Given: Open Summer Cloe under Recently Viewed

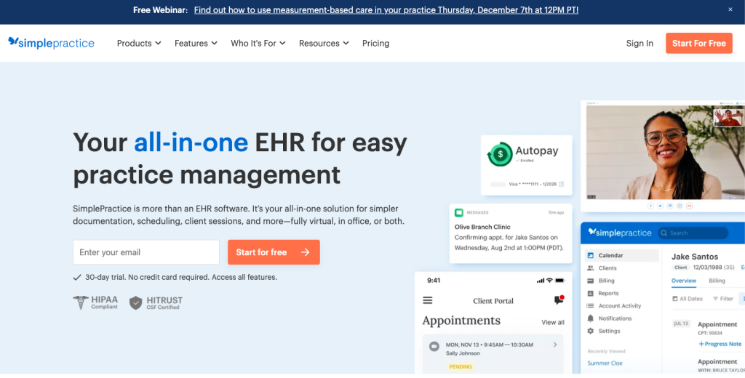Looking at the screenshot, I should click(x=605, y=363).
